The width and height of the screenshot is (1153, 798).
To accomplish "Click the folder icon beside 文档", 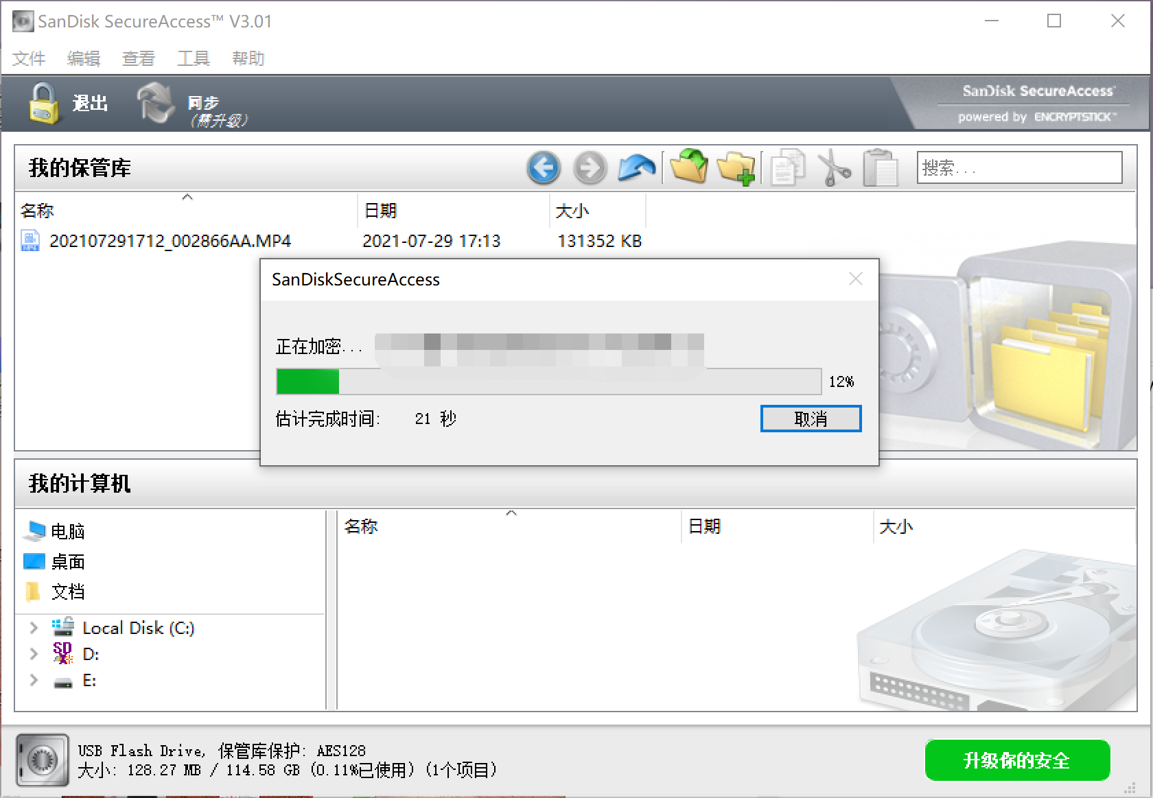I will pyautogui.click(x=33, y=591).
